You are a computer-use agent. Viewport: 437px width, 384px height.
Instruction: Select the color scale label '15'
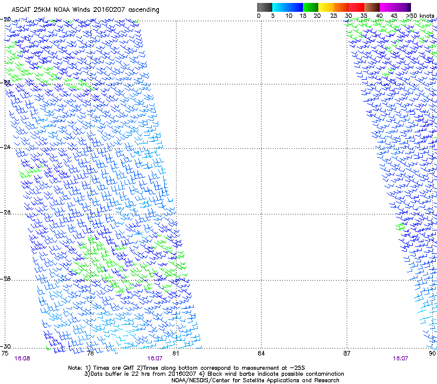pos(303,15)
